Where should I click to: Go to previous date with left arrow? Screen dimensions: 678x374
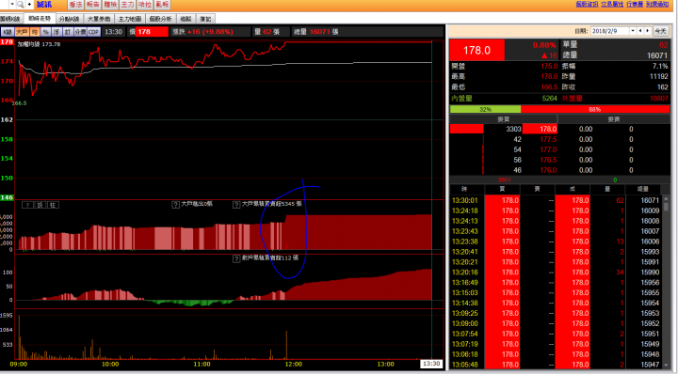(640, 31)
